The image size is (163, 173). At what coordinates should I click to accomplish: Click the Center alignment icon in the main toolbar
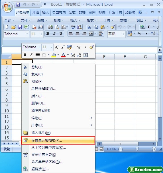(78, 34)
